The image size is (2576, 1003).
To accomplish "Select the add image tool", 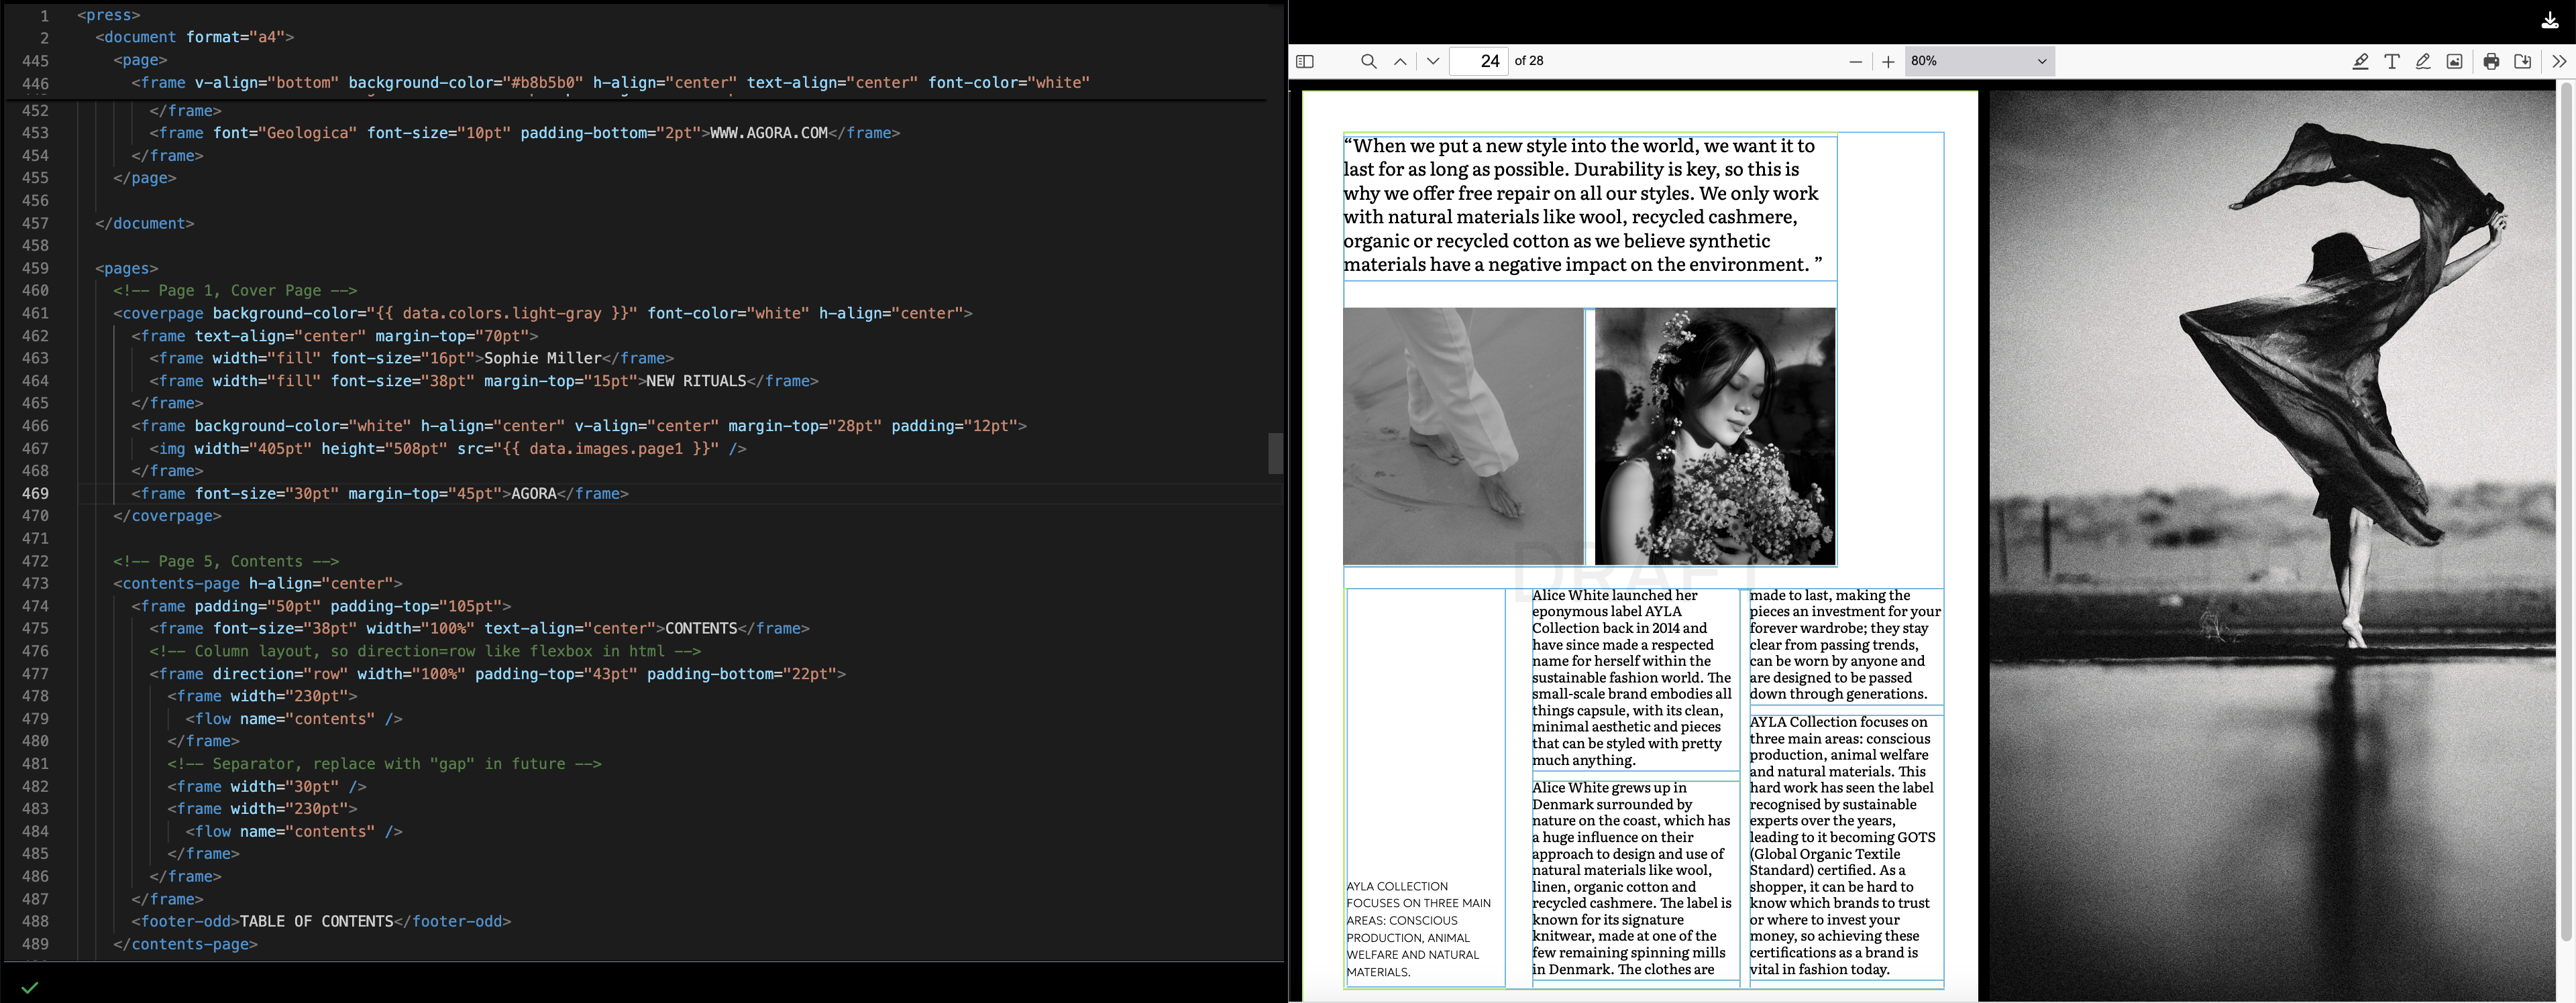I will 2454,62.
